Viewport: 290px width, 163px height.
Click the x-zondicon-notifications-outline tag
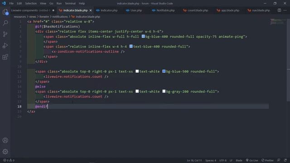86,51
